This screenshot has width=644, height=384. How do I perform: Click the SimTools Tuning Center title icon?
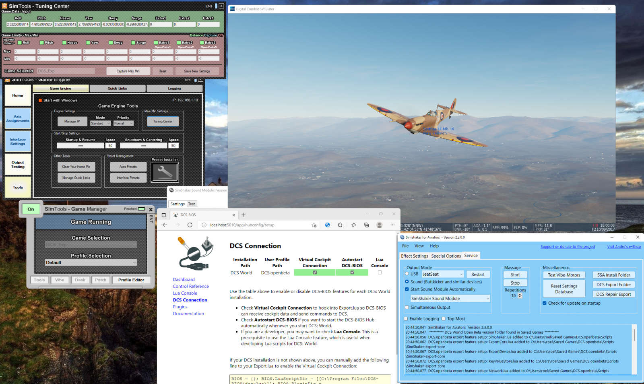tap(5, 6)
